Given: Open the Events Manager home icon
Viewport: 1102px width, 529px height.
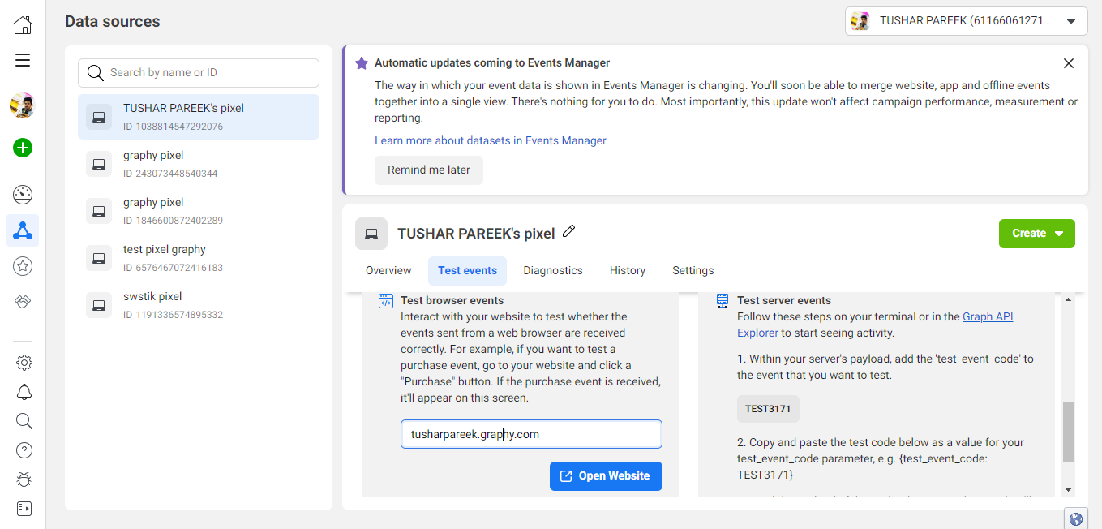Looking at the screenshot, I should click(23, 24).
